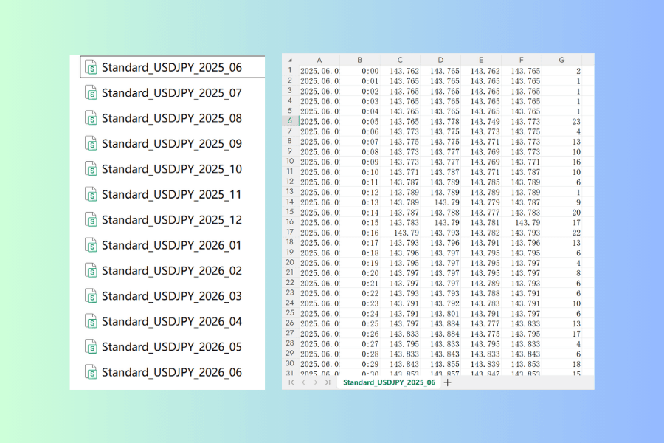Select column C header
Viewport: 664px width, 443px height.
pos(400,60)
